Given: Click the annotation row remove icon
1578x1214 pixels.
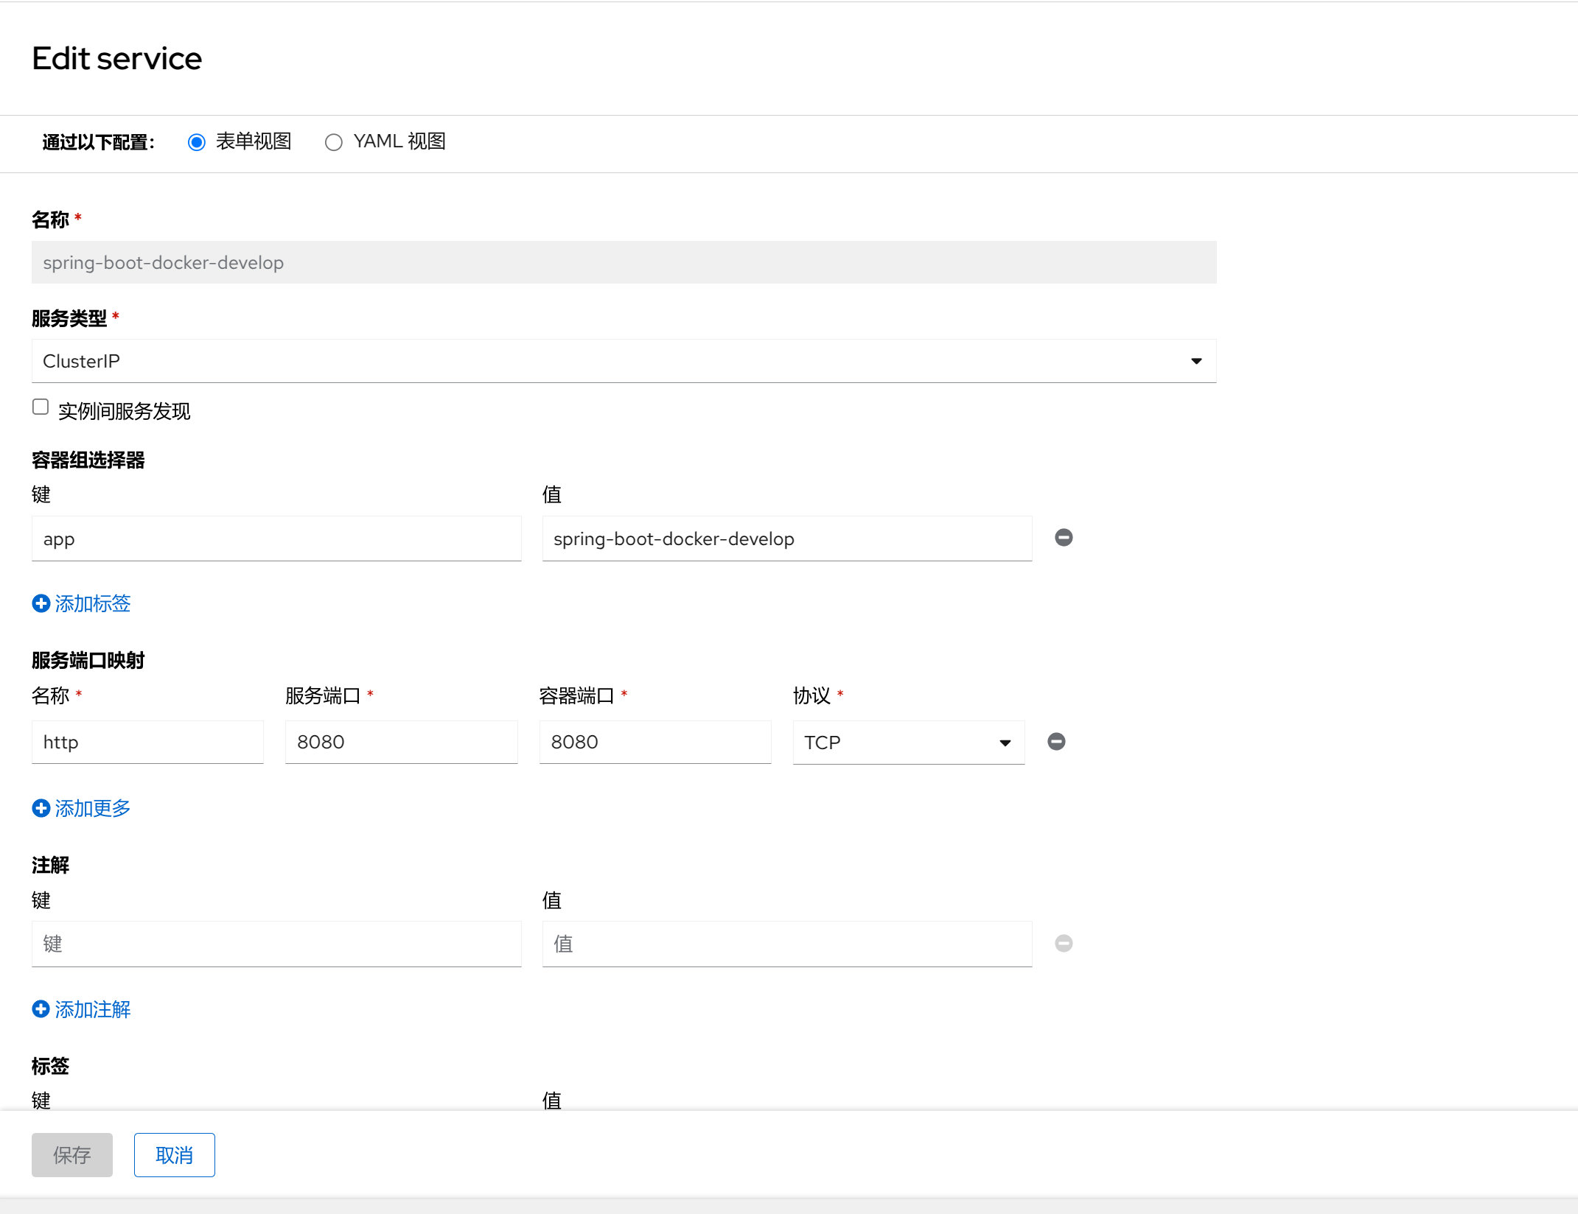Looking at the screenshot, I should pyautogui.click(x=1063, y=944).
